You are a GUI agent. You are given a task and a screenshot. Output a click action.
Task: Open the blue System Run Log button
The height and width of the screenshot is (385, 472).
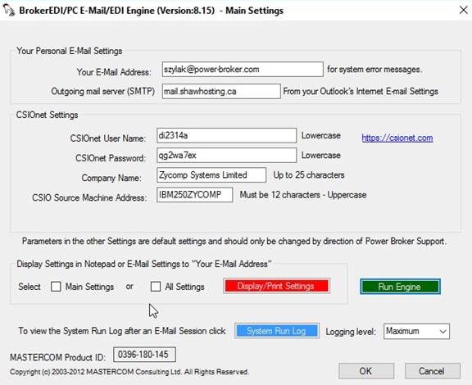click(x=277, y=331)
